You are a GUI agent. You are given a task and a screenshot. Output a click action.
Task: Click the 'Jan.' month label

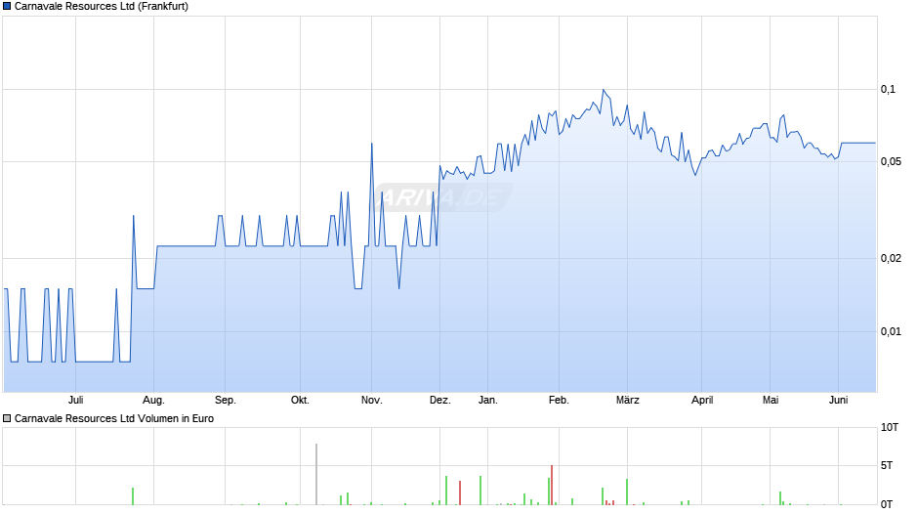coord(488,401)
